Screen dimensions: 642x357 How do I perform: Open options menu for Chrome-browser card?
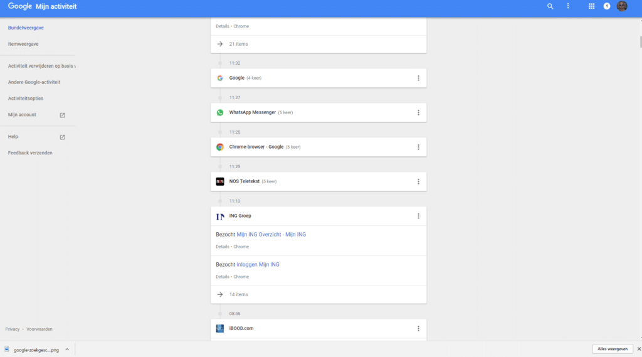tap(418, 147)
